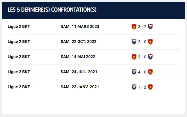Click blue away-team crest in 11 Mars 2023 row
187x117 pixels.
point(150,27)
